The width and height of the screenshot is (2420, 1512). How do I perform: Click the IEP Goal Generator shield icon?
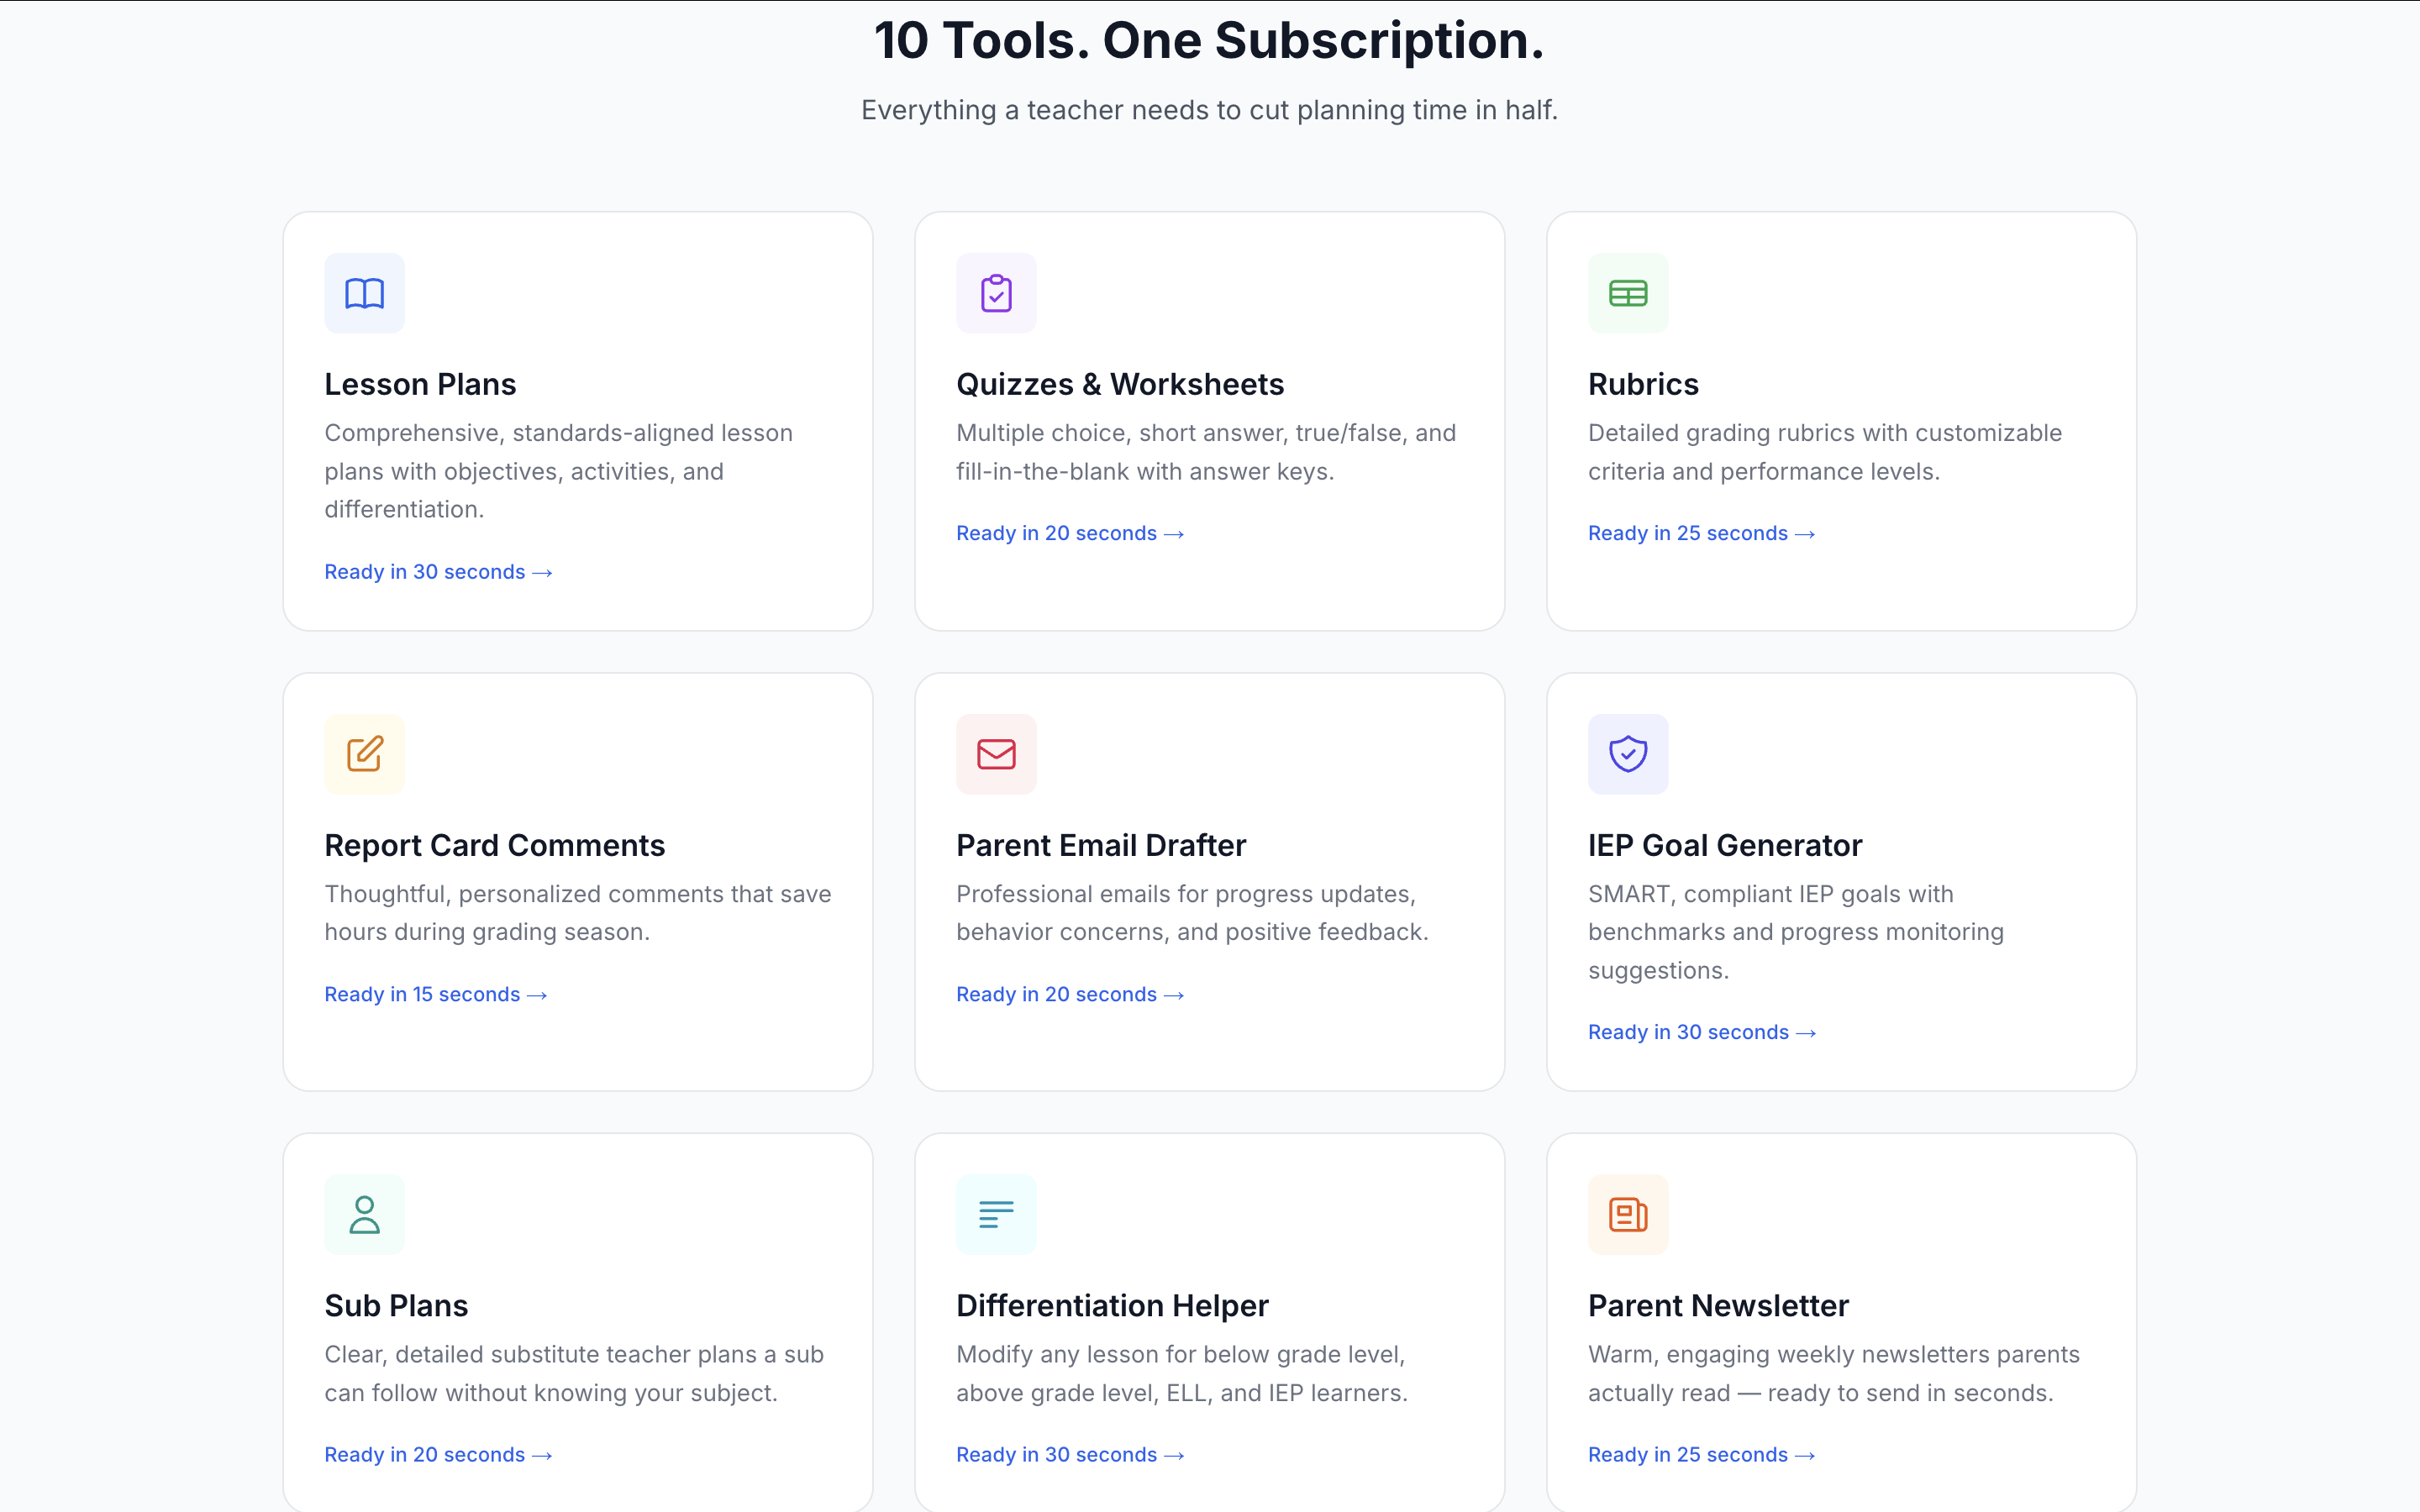(x=1627, y=754)
